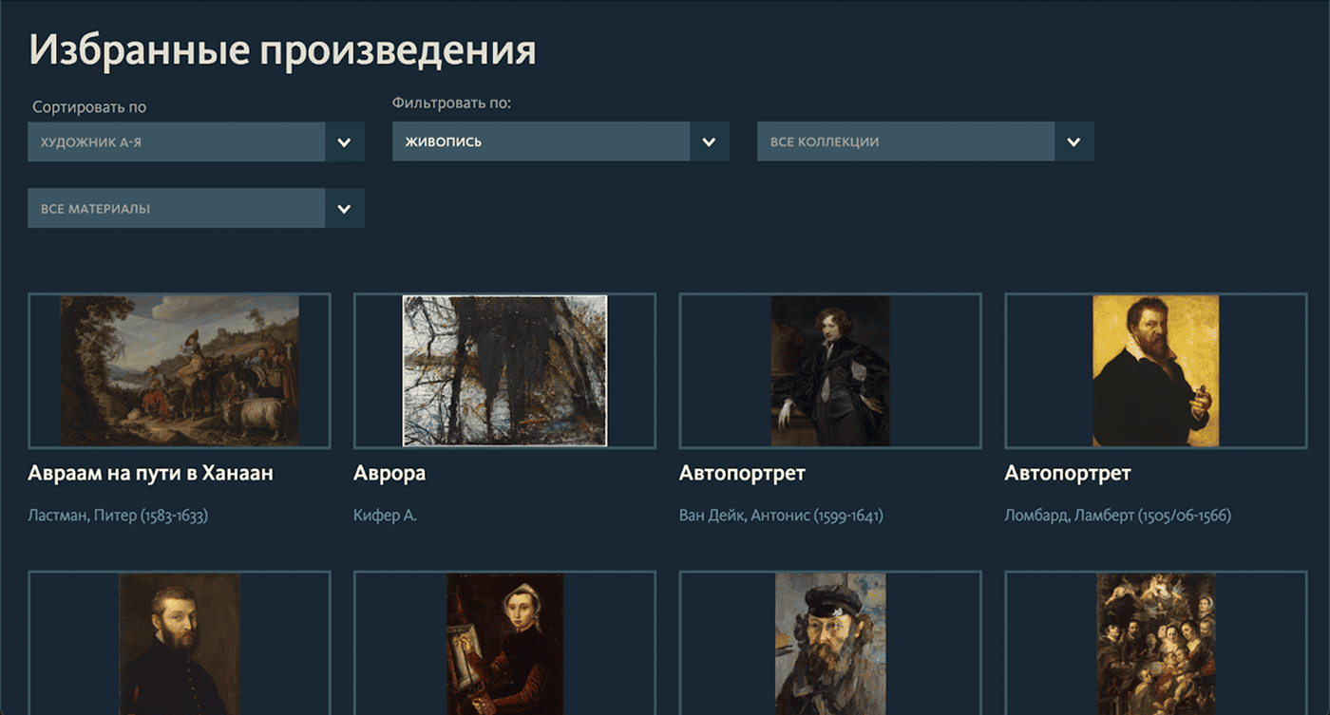The width and height of the screenshot is (1330, 715).
Task: Open the artwork Аврора
Action: pyautogui.click(x=389, y=472)
